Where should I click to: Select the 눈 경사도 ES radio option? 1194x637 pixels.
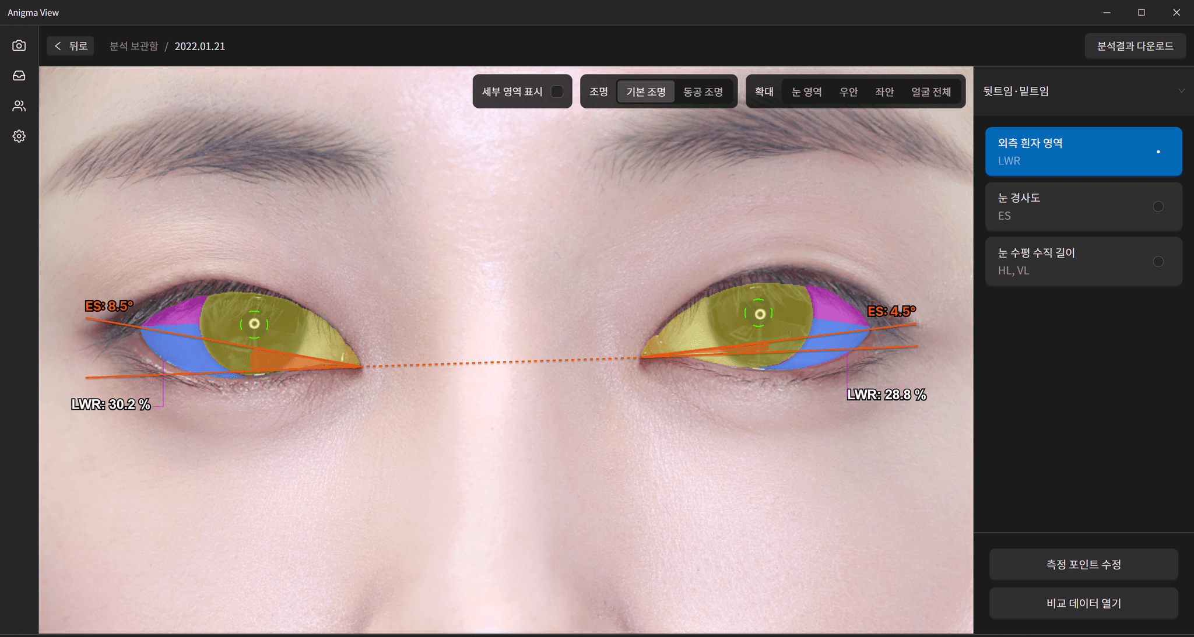(x=1158, y=207)
